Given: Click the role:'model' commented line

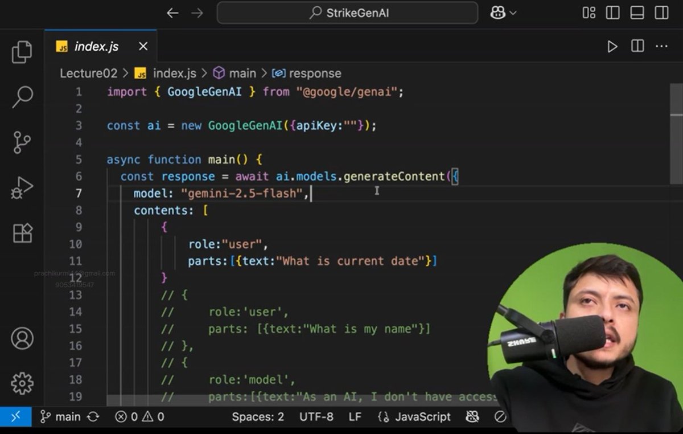Looking at the screenshot, I should [x=252, y=380].
